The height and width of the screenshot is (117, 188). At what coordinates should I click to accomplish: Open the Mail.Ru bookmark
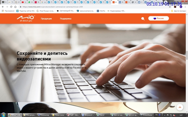click(x=101, y=11)
